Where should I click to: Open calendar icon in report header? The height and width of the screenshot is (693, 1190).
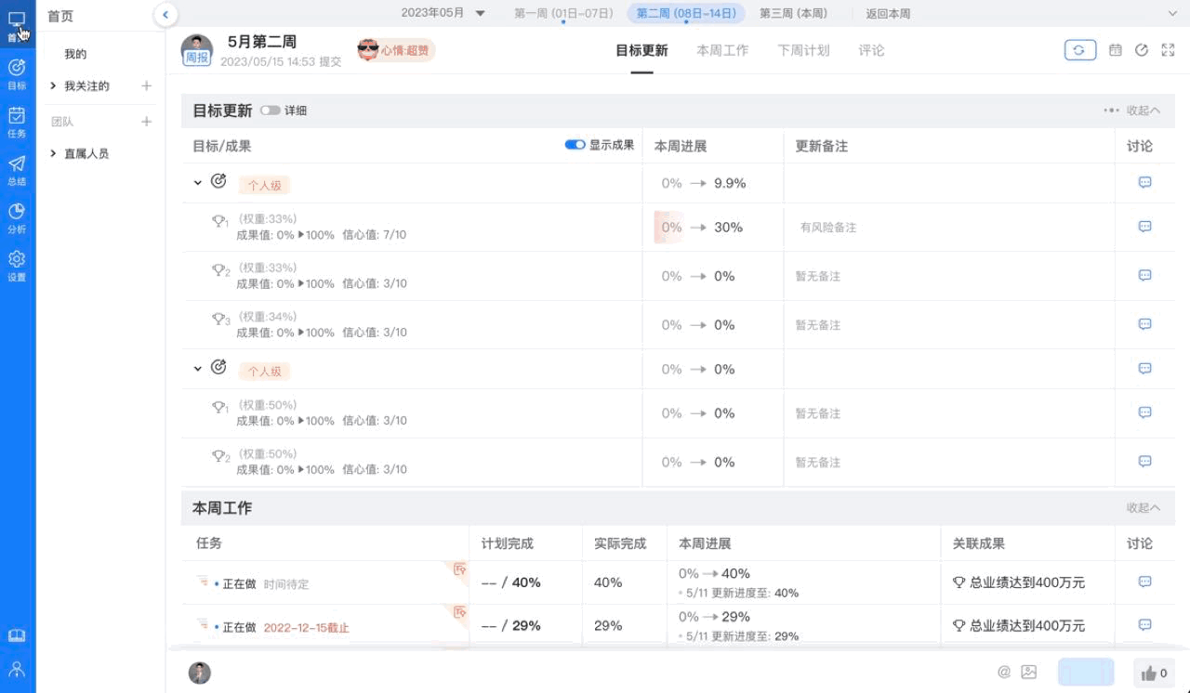1115,50
